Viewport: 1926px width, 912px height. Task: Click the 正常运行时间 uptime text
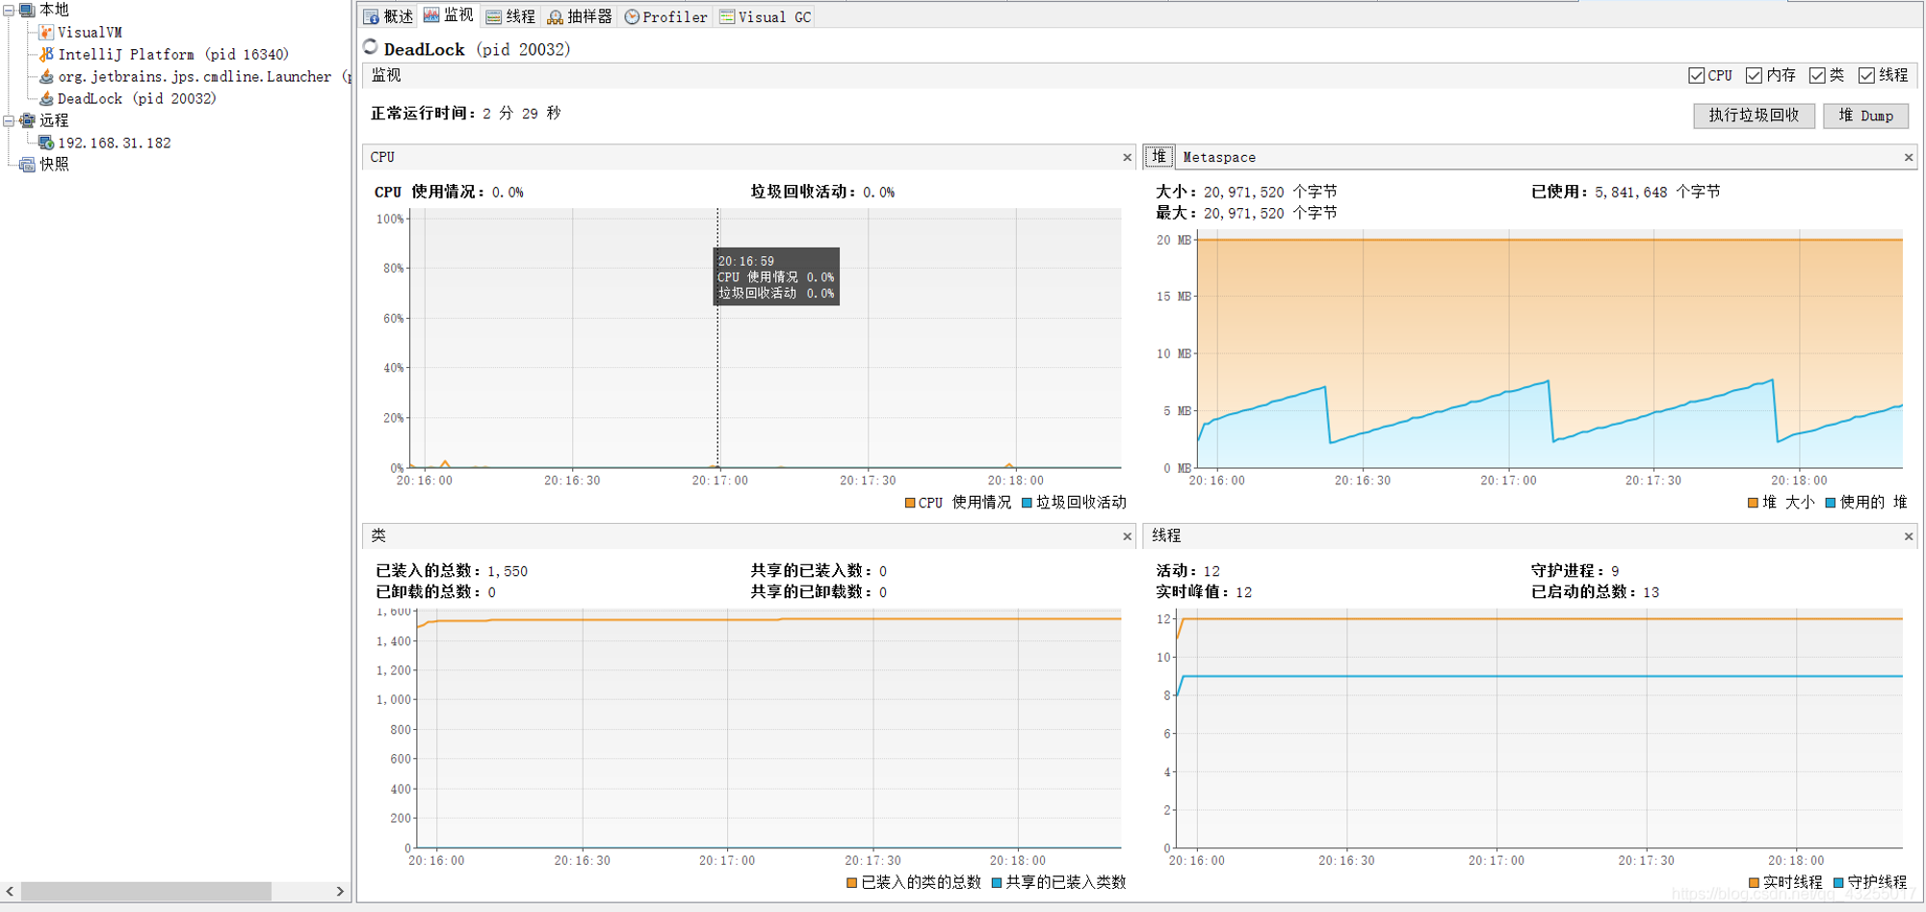(465, 114)
